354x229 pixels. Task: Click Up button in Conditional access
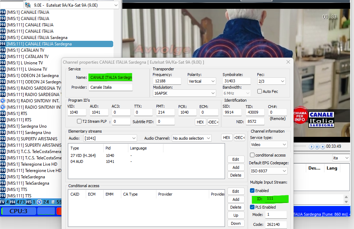click(236, 215)
